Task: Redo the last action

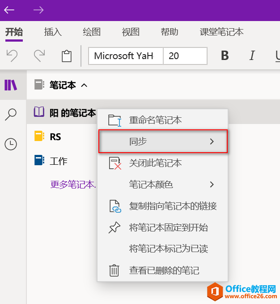Action: point(39,56)
